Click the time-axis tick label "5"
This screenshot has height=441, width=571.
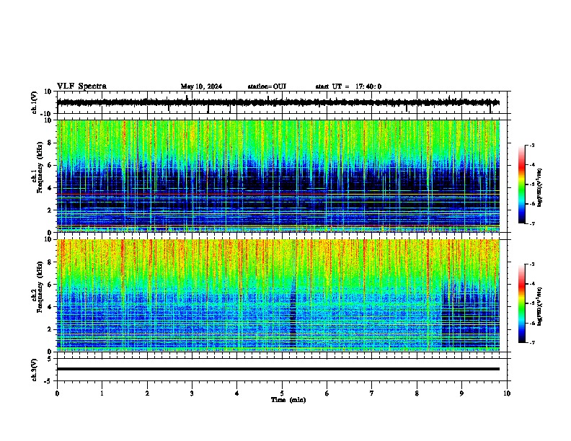[282, 393]
